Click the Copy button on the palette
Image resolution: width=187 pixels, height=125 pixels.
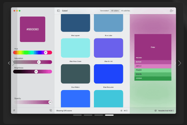(153, 47)
